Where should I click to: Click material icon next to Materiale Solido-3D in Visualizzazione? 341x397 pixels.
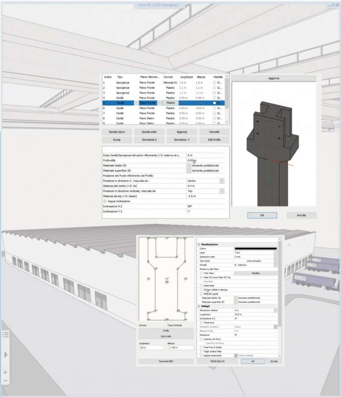point(235,297)
